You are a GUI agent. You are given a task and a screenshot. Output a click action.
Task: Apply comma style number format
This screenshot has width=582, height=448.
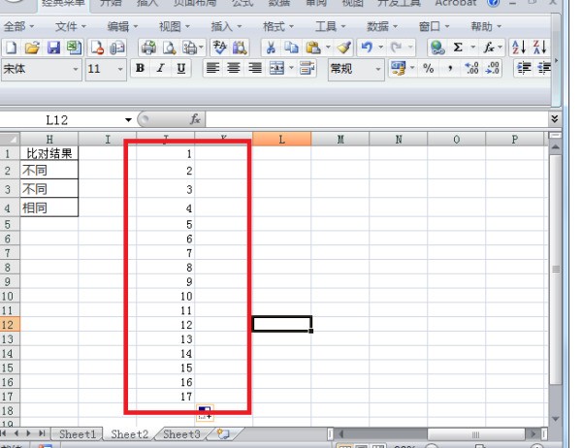tap(450, 68)
